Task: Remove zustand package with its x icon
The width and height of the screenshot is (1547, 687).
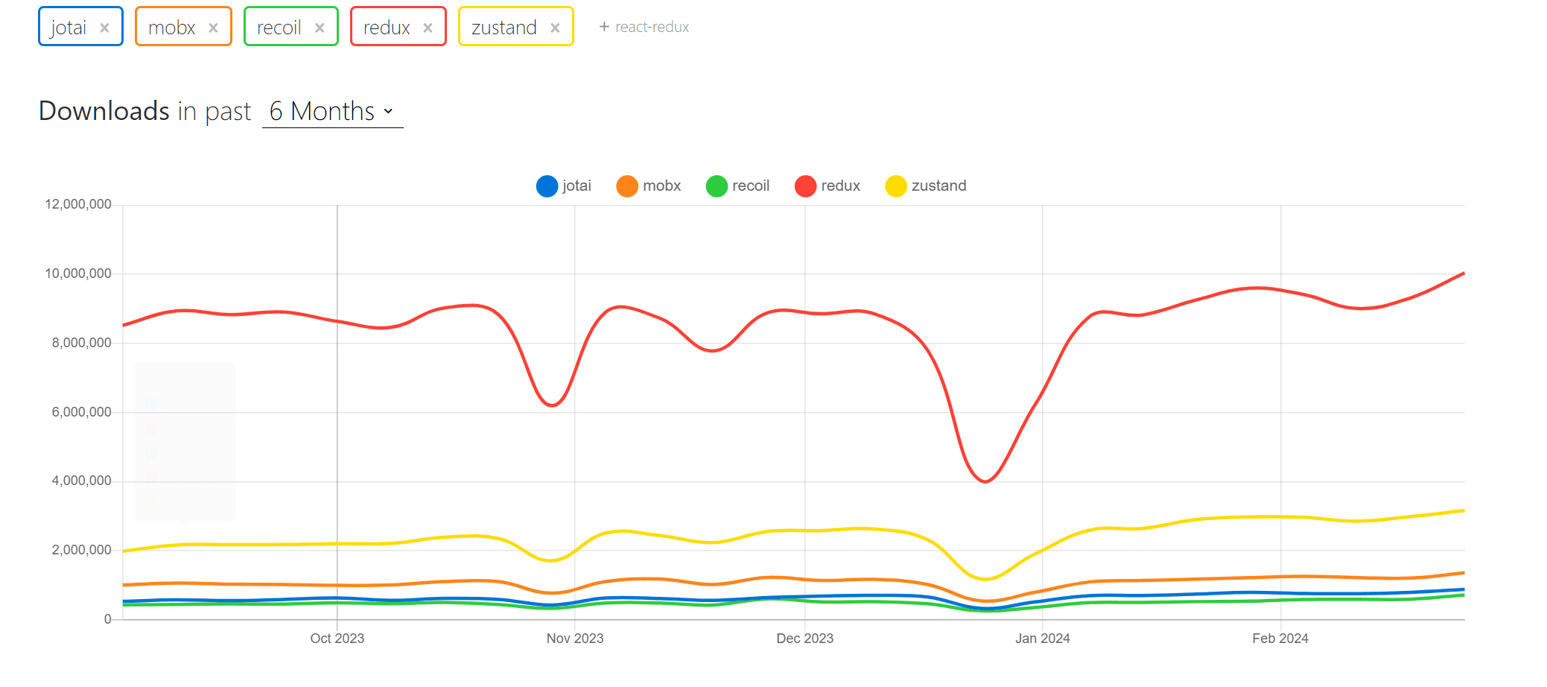Action: tap(555, 28)
